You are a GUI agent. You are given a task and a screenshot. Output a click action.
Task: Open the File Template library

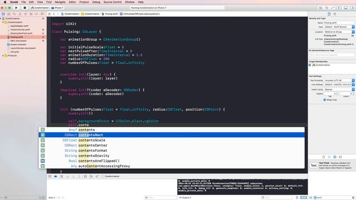click(x=324, y=157)
